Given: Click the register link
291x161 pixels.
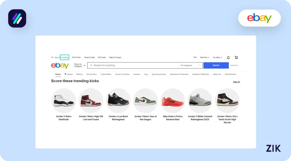Looking at the screenshot, I should pyautogui.click(x=65, y=57).
